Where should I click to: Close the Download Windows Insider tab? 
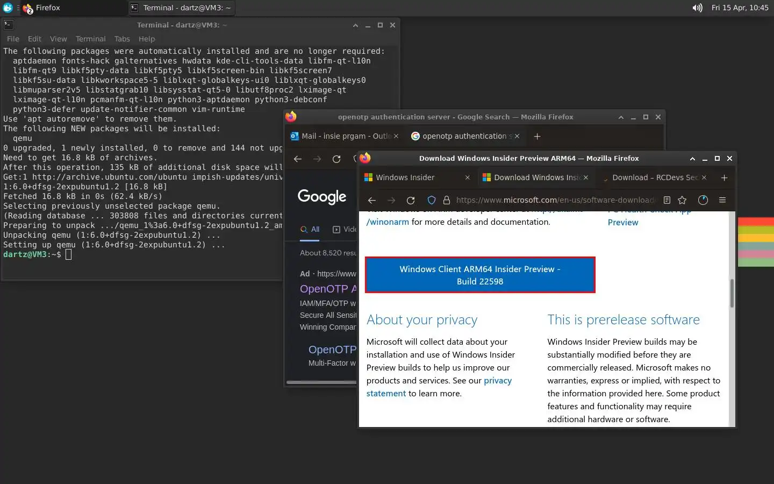(586, 177)
